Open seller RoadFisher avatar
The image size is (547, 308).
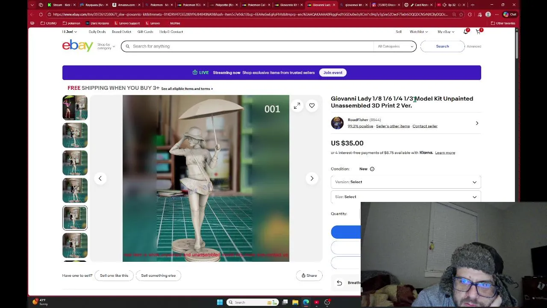click(x=337, y=123)
